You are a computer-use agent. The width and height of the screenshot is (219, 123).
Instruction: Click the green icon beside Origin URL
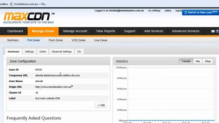point(72,86)
